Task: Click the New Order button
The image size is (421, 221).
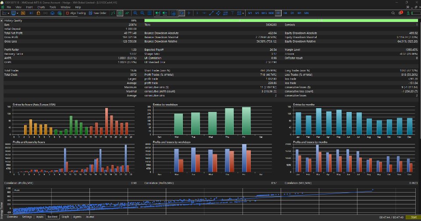Action: pyautogui.click(x=98, y=13)
